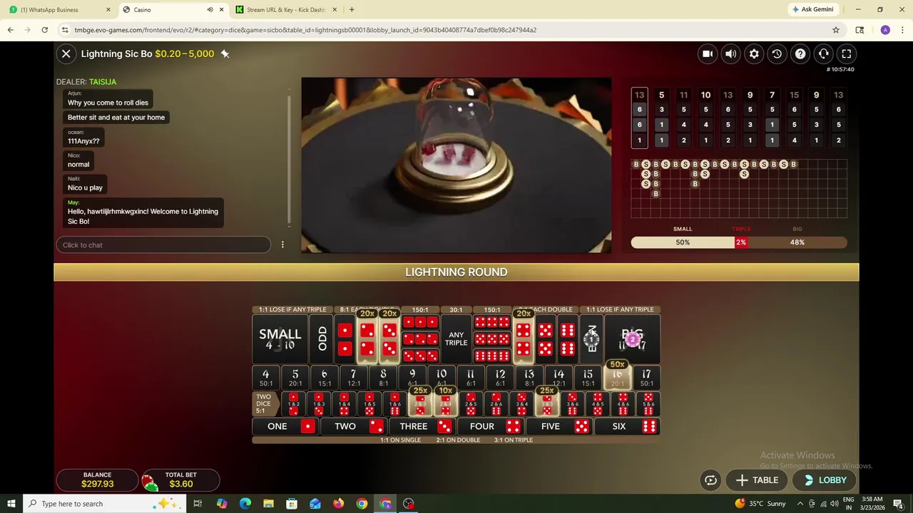The height and width of the screenshot is (513, 913).
Task: Bet on single SIX
Action: [628, 426]
